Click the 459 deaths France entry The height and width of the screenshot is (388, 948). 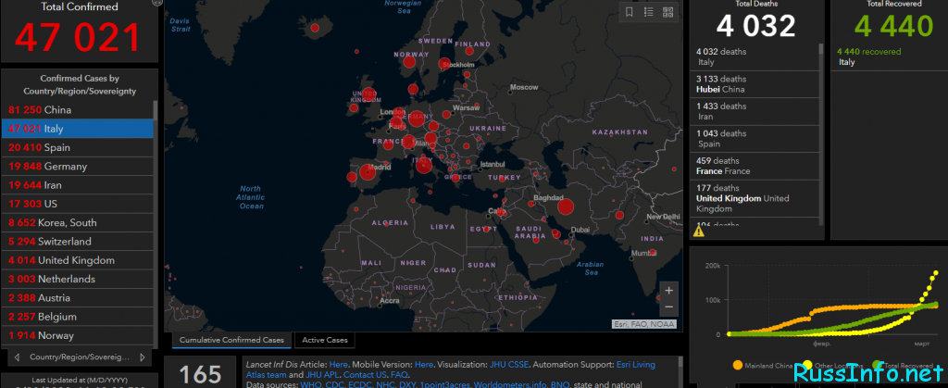(x=755, y=166)
